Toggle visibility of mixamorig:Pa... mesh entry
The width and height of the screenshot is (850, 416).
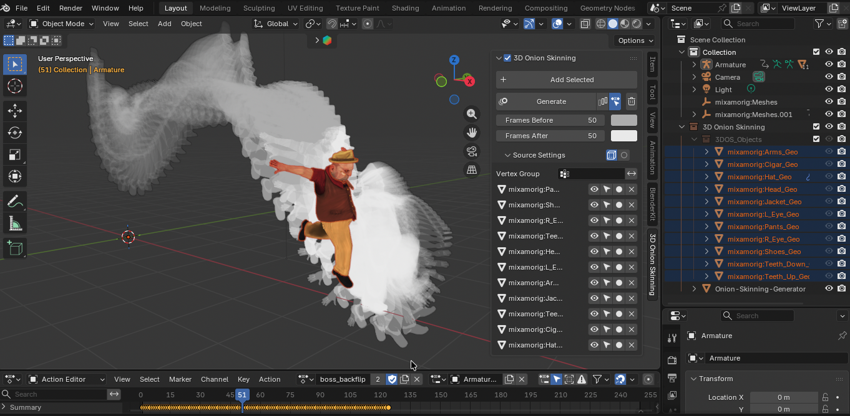pos(594,189)
